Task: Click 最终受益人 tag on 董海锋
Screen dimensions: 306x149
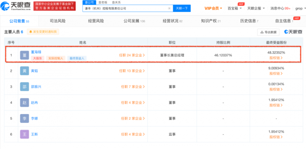Action: [77, 58]
